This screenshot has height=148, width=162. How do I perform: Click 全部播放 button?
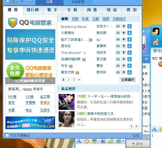coord(128,80)
